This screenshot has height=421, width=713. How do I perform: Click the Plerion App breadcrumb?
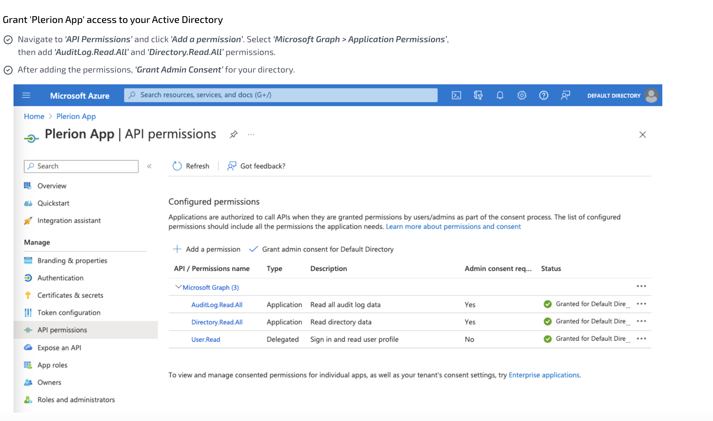[x=76, y=116]
